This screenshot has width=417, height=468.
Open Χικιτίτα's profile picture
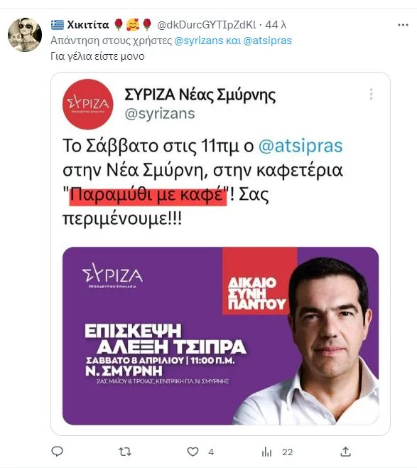pyautogui.click(x=25, y=35)
